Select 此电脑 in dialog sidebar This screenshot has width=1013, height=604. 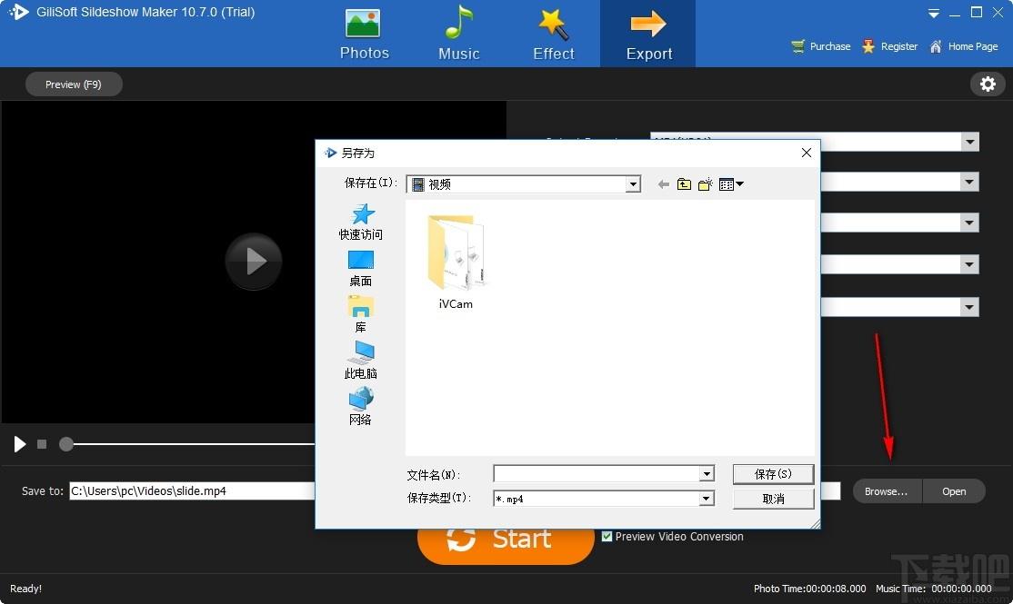[x=361, y=361]
